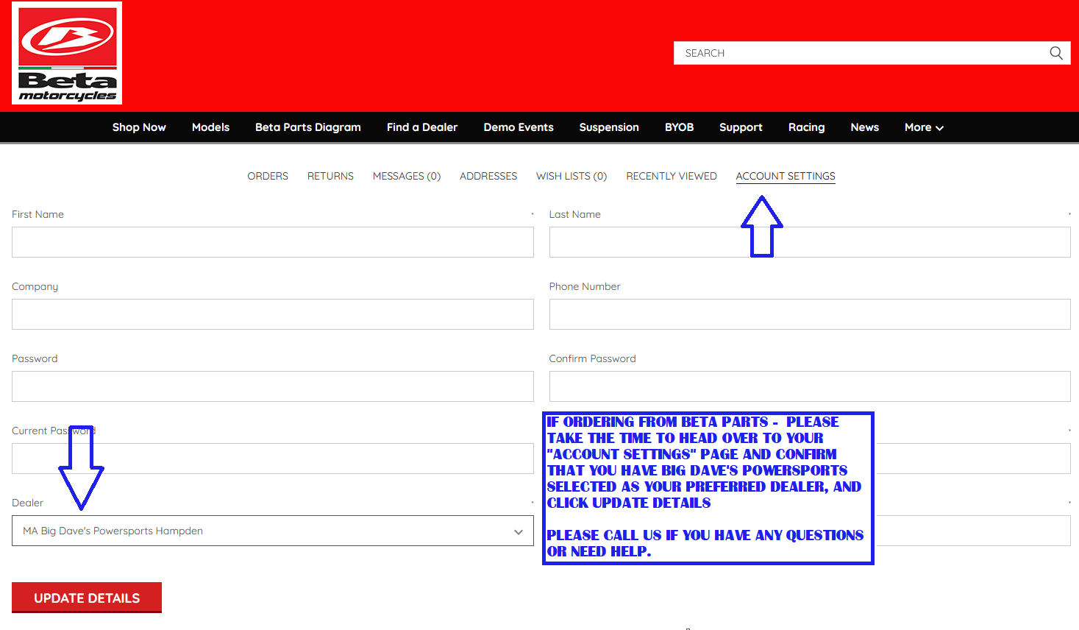Switch to the Orders tab
Image resolution: width=1079 pixels, height=630 pixels.
pos(268,176)
